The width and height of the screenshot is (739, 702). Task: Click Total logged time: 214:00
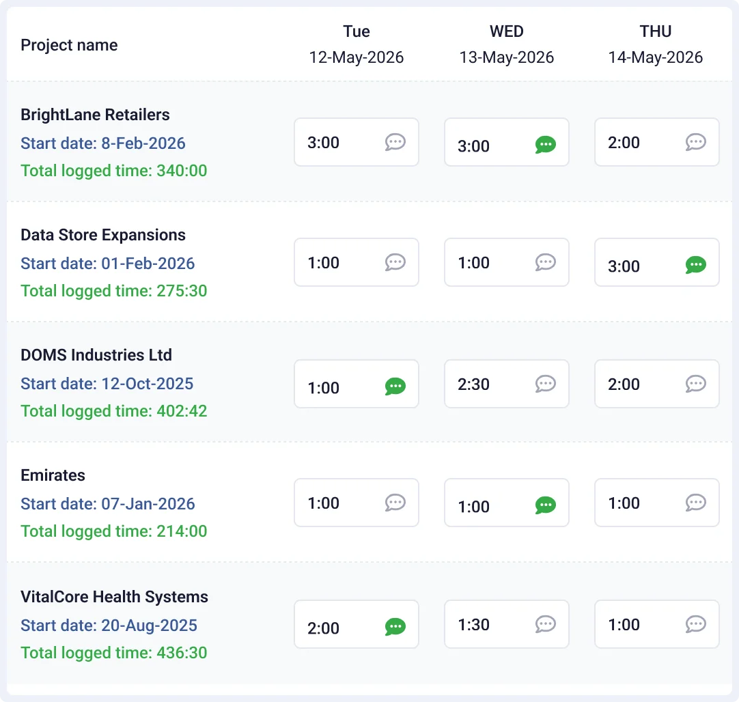(114, 531)
